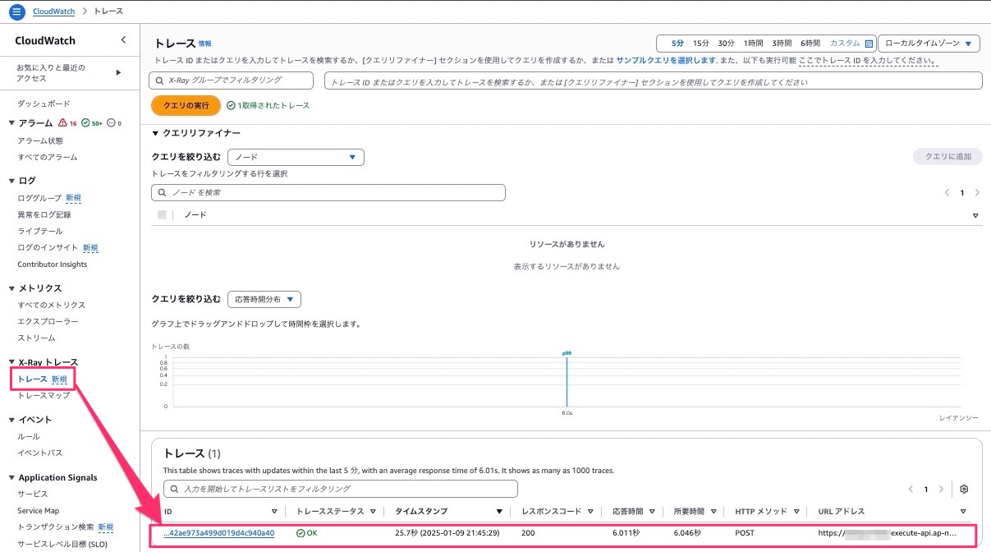Open the ノード query filter dropdown
This screenshot has height=552, width=991.
tap(296, 157)
